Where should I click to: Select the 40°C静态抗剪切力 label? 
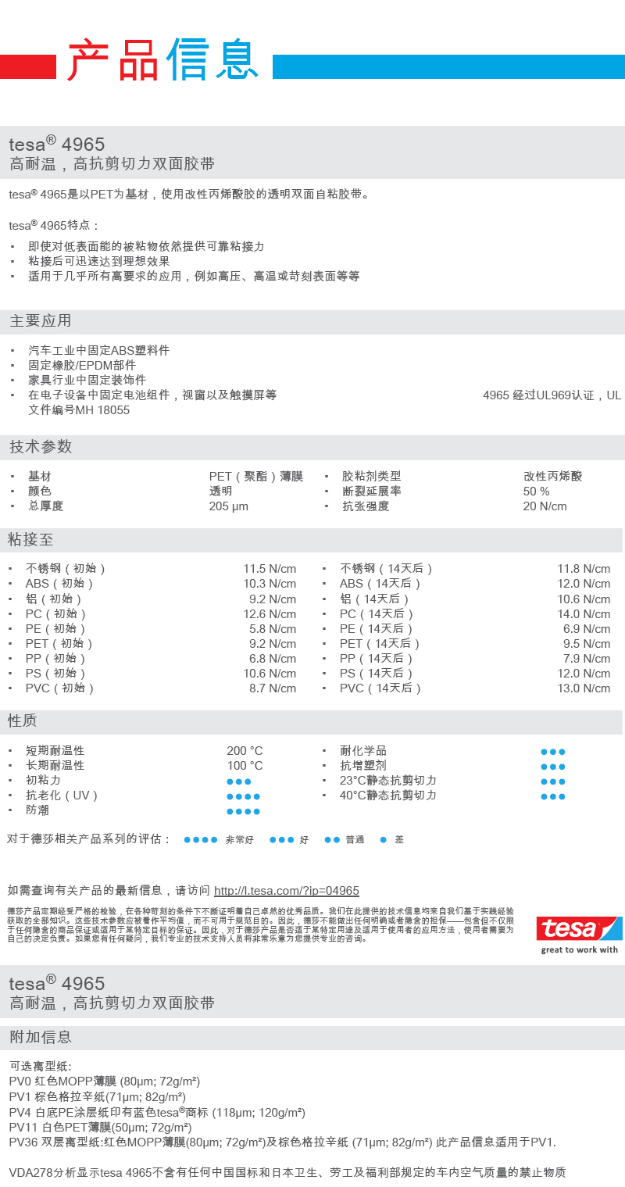388,795
